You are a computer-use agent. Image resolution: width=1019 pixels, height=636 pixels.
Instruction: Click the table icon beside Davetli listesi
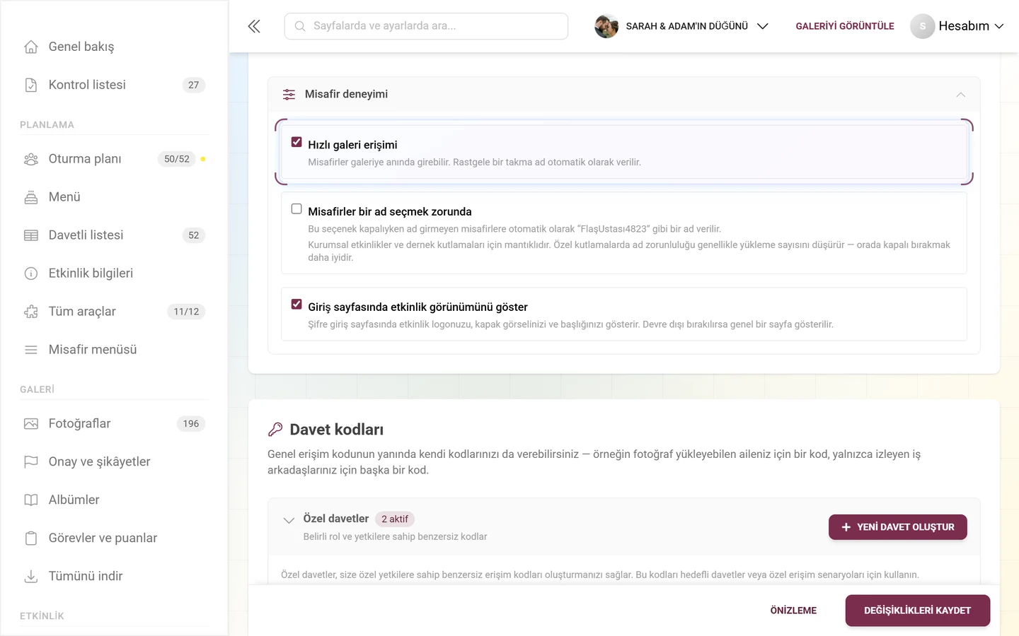coord(31,235)
